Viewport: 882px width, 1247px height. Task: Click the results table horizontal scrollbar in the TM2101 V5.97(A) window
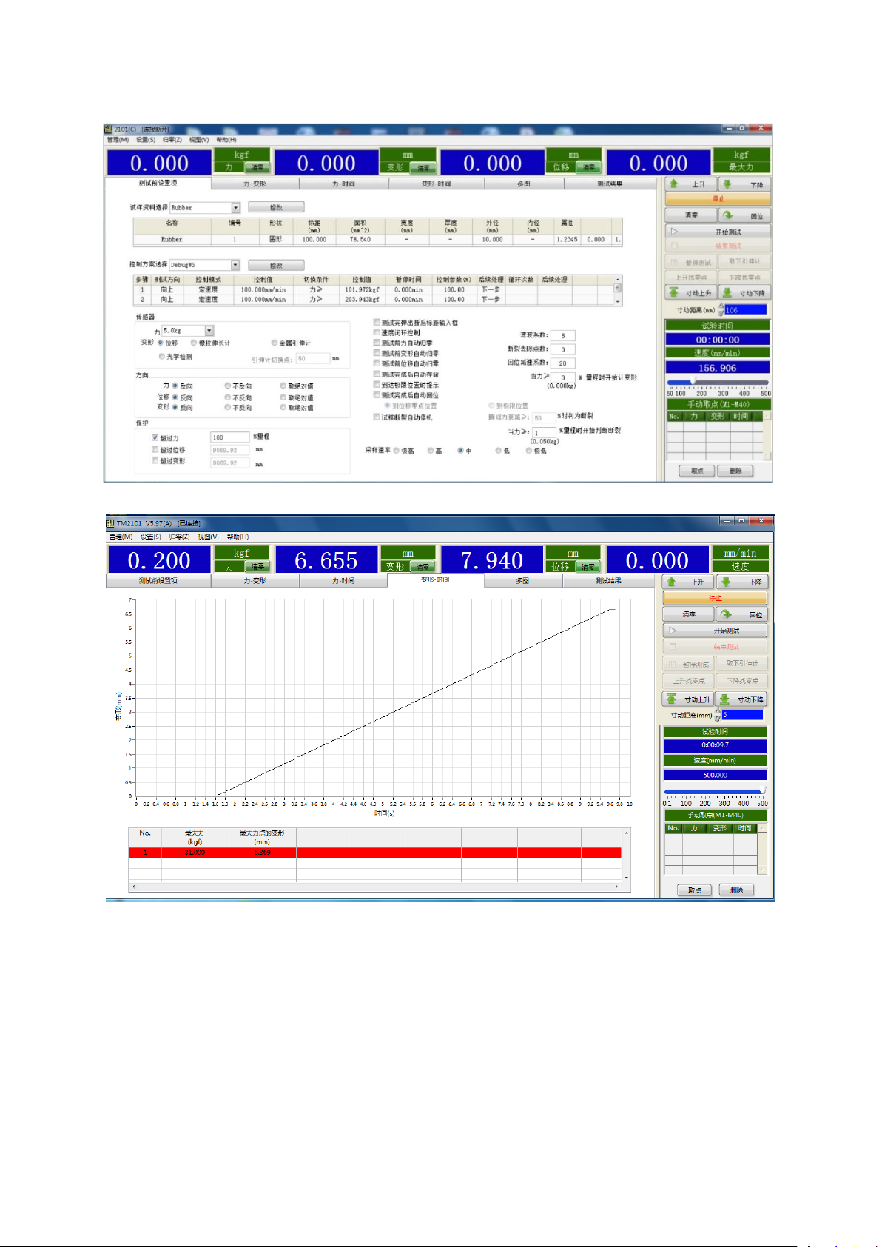376,886
